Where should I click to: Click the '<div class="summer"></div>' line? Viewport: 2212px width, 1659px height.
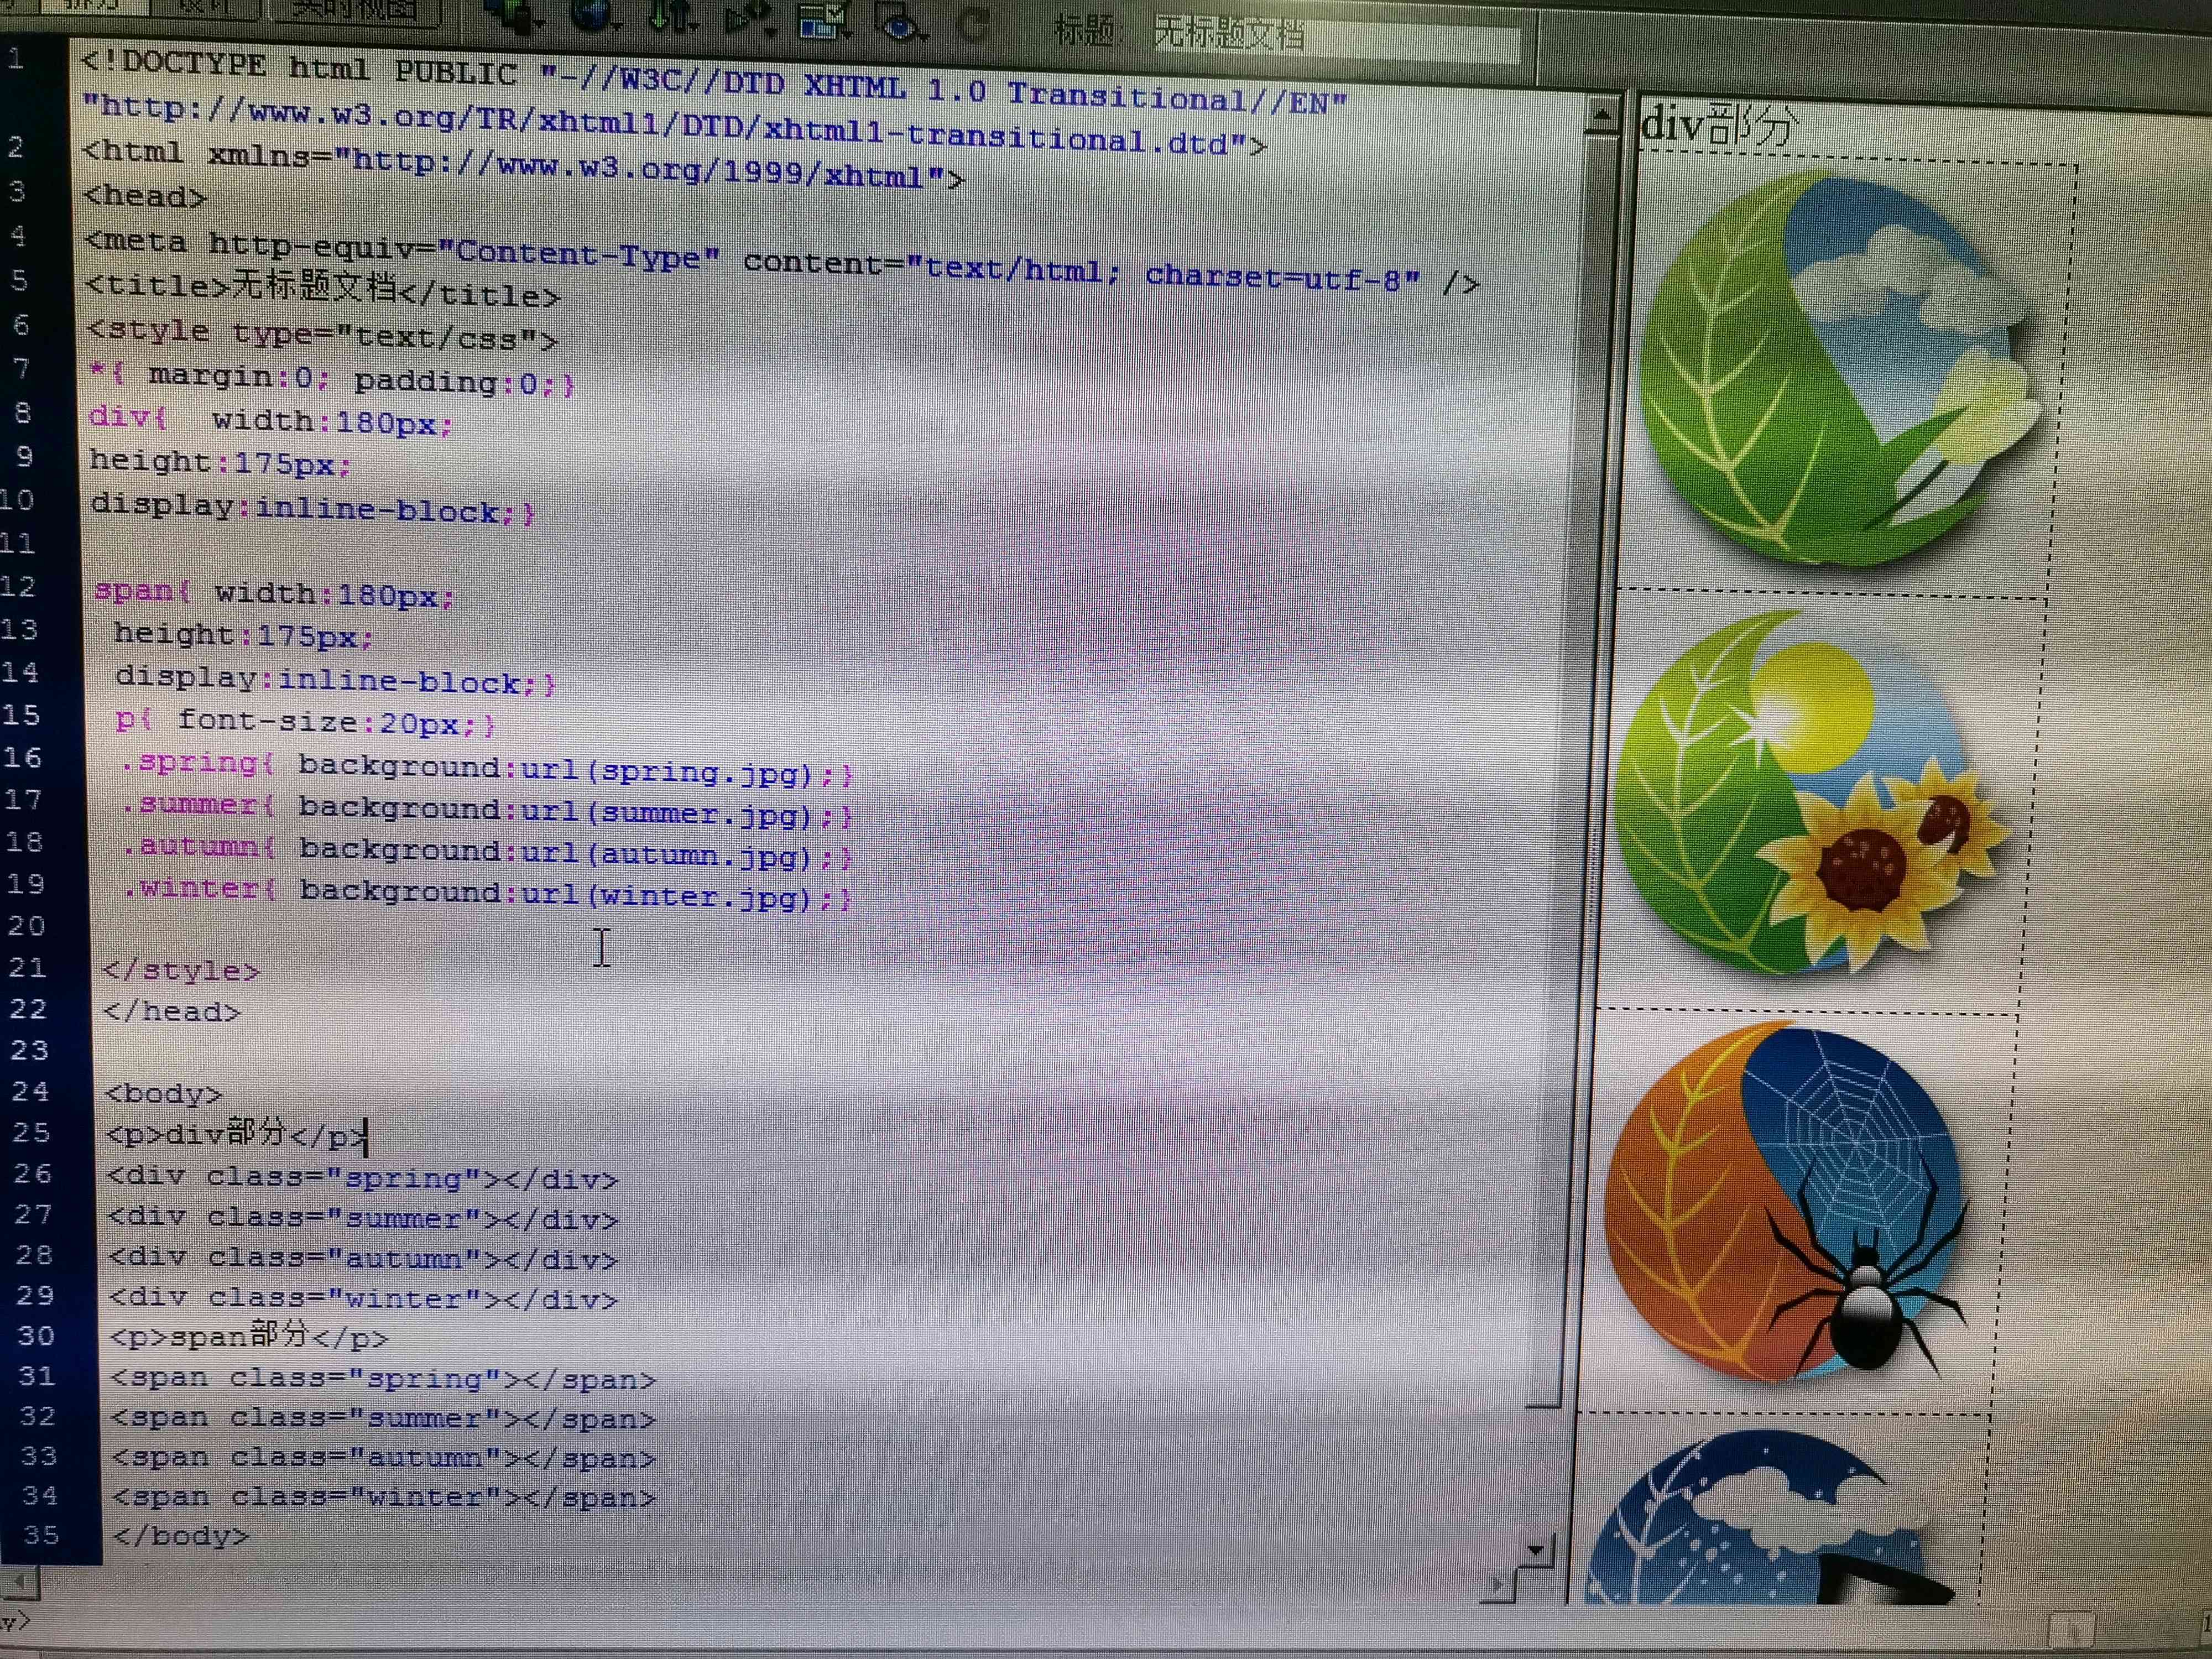point(362,1218)
